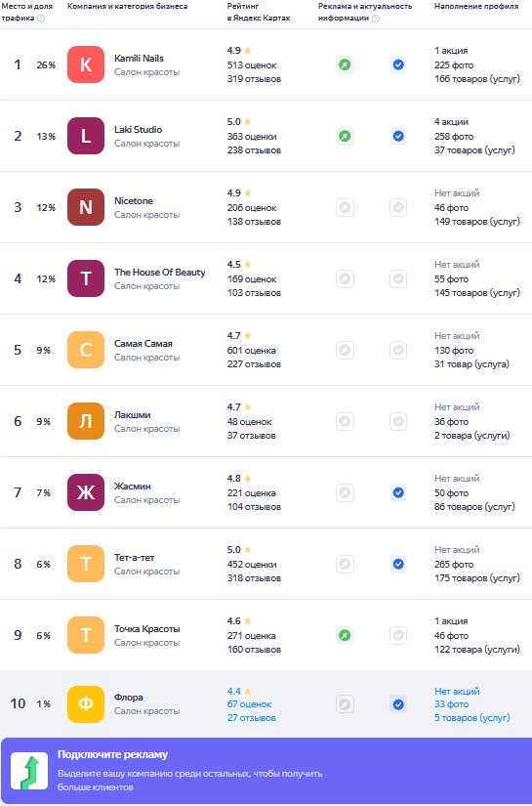Click the blue verified checkmark for Kamili Nails

pyautogui.click(x=398, y=64)
